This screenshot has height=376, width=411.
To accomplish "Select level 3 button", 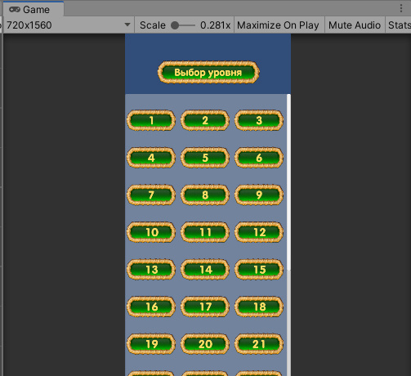I will click(x=259, y=120).
